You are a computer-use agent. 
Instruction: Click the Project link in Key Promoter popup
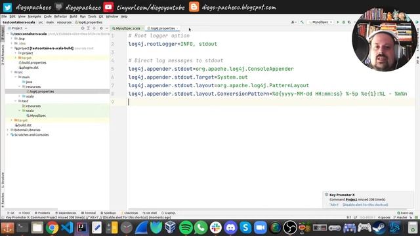(x=351, y=199)
